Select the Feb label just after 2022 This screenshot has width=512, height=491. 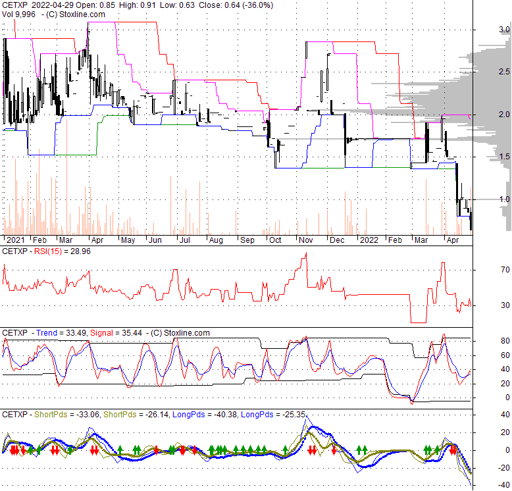pos(395,240)
